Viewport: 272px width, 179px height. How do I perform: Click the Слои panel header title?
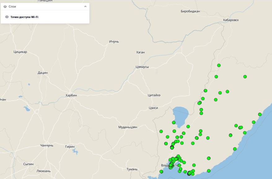coord(12,7)
